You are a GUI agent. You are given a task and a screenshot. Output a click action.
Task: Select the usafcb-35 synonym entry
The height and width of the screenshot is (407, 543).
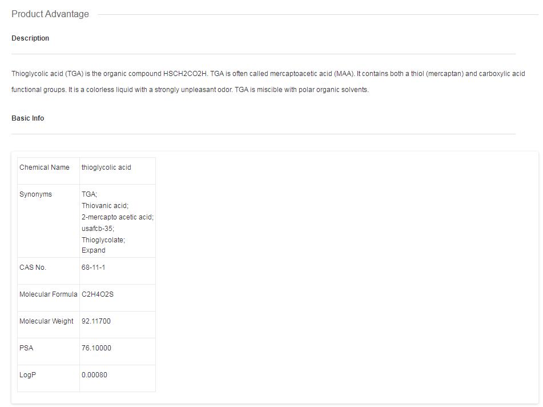coord(98,228)
